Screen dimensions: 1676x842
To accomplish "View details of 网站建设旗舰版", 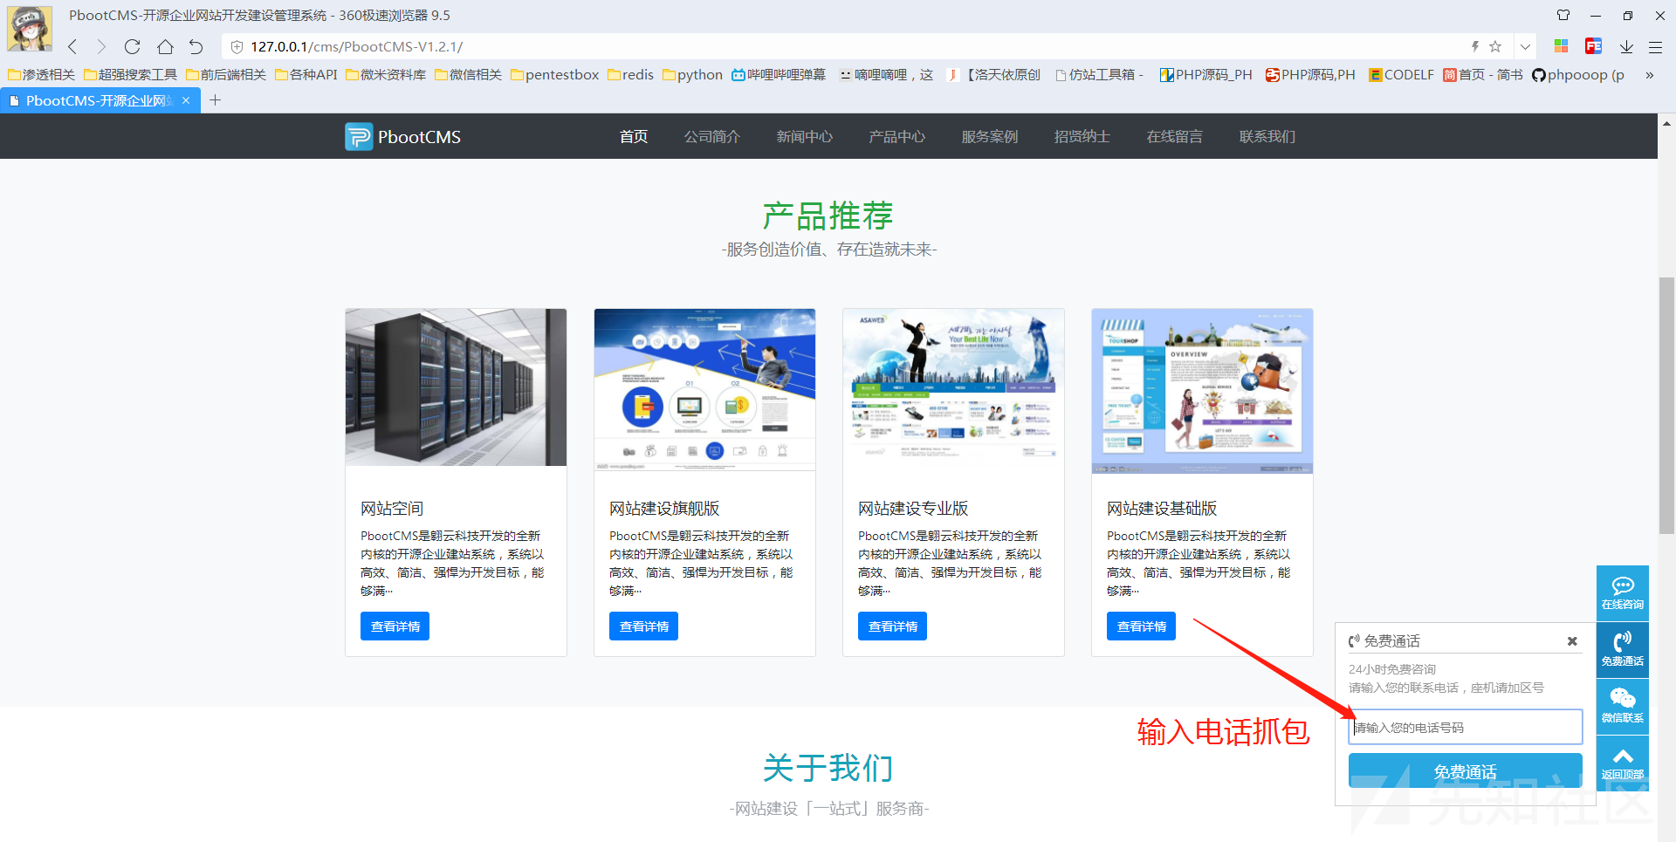I will 643,626.
